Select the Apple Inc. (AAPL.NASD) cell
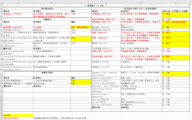 click(106, 78)
